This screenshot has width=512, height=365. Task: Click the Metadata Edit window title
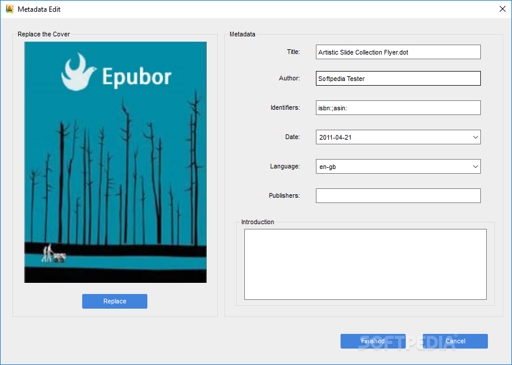click(39, 9)
